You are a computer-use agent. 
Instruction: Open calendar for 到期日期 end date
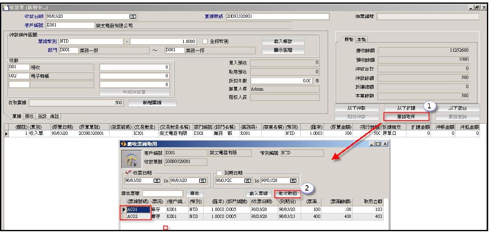pos(294,181)
